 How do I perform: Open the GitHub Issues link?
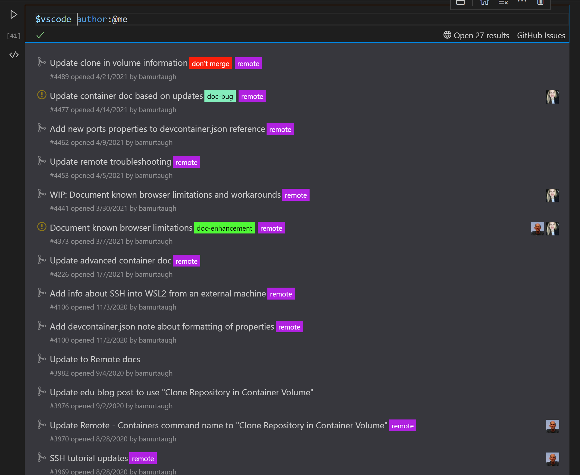coord(541,35)
